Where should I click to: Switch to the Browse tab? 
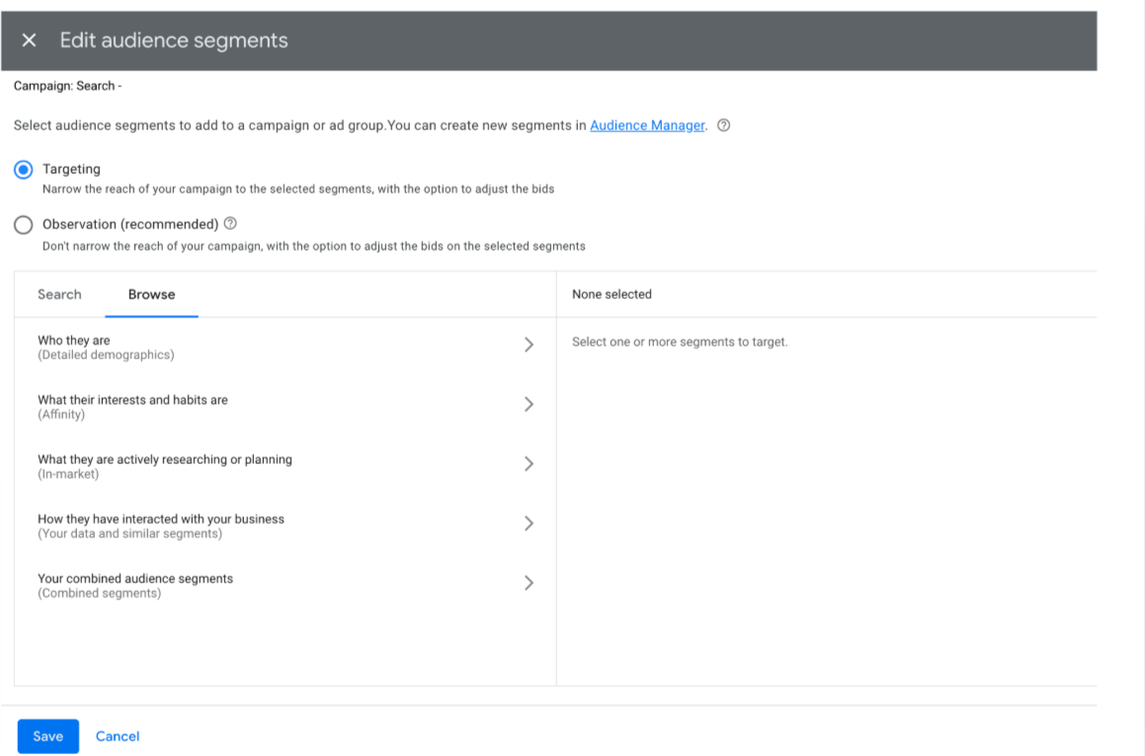pos(151,294)
